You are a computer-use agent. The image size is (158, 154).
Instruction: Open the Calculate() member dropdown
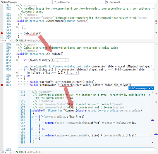pyautogui.click(x=132, y=2)
